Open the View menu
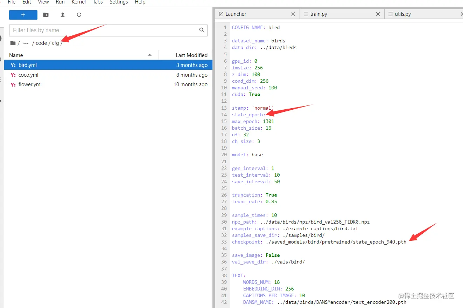Image resolution: width=463 pixels, height=308 pixels. [x=43, y=2]
